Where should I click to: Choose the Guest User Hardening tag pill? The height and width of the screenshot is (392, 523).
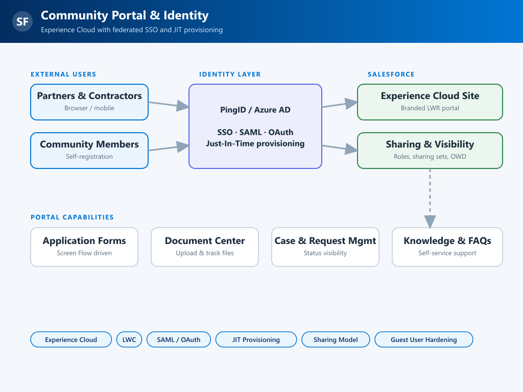pyautogui.click(x=424, y=339)
